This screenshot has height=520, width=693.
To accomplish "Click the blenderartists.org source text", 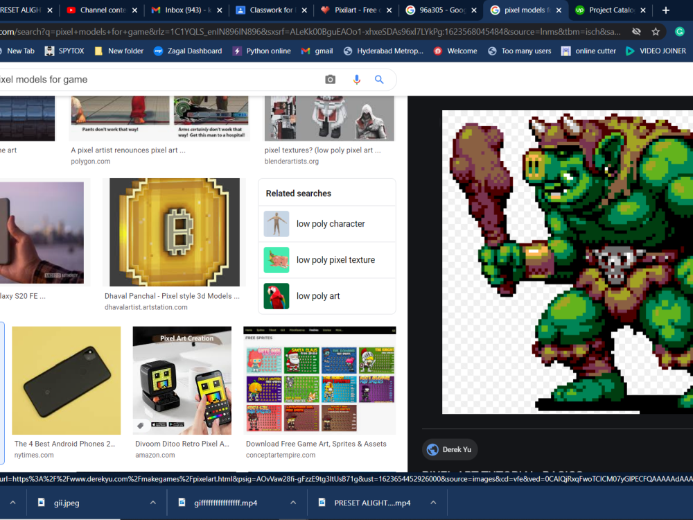I will point(292,162).
